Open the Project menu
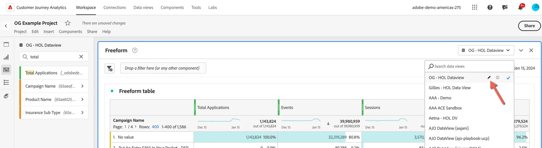Screen dimensions: 542x148 click(20, 32)
